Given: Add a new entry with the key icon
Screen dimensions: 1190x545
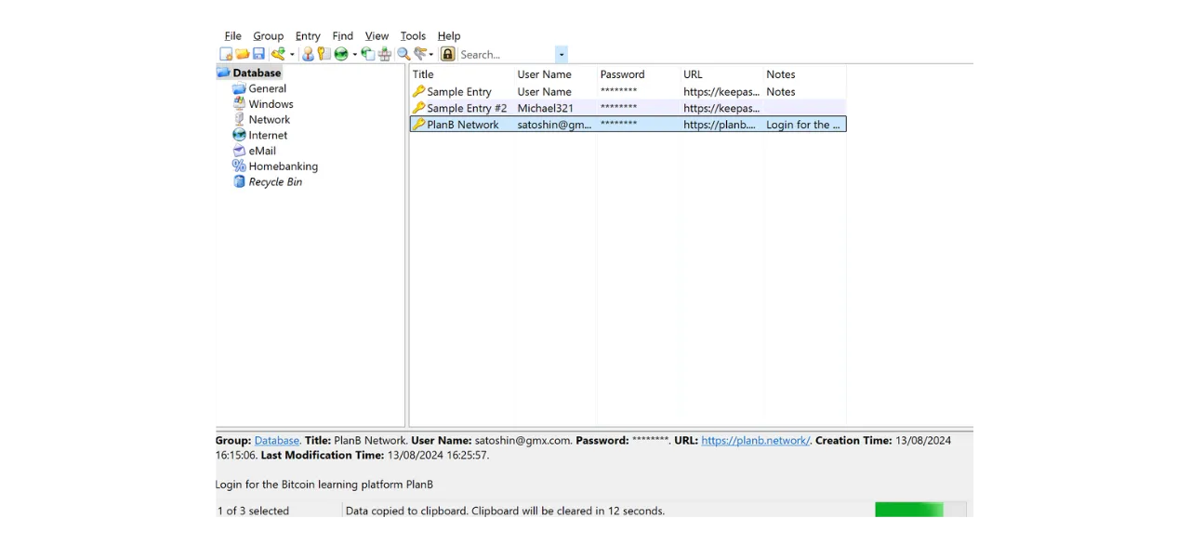Looking at the screenshot, I should [276, 53].
